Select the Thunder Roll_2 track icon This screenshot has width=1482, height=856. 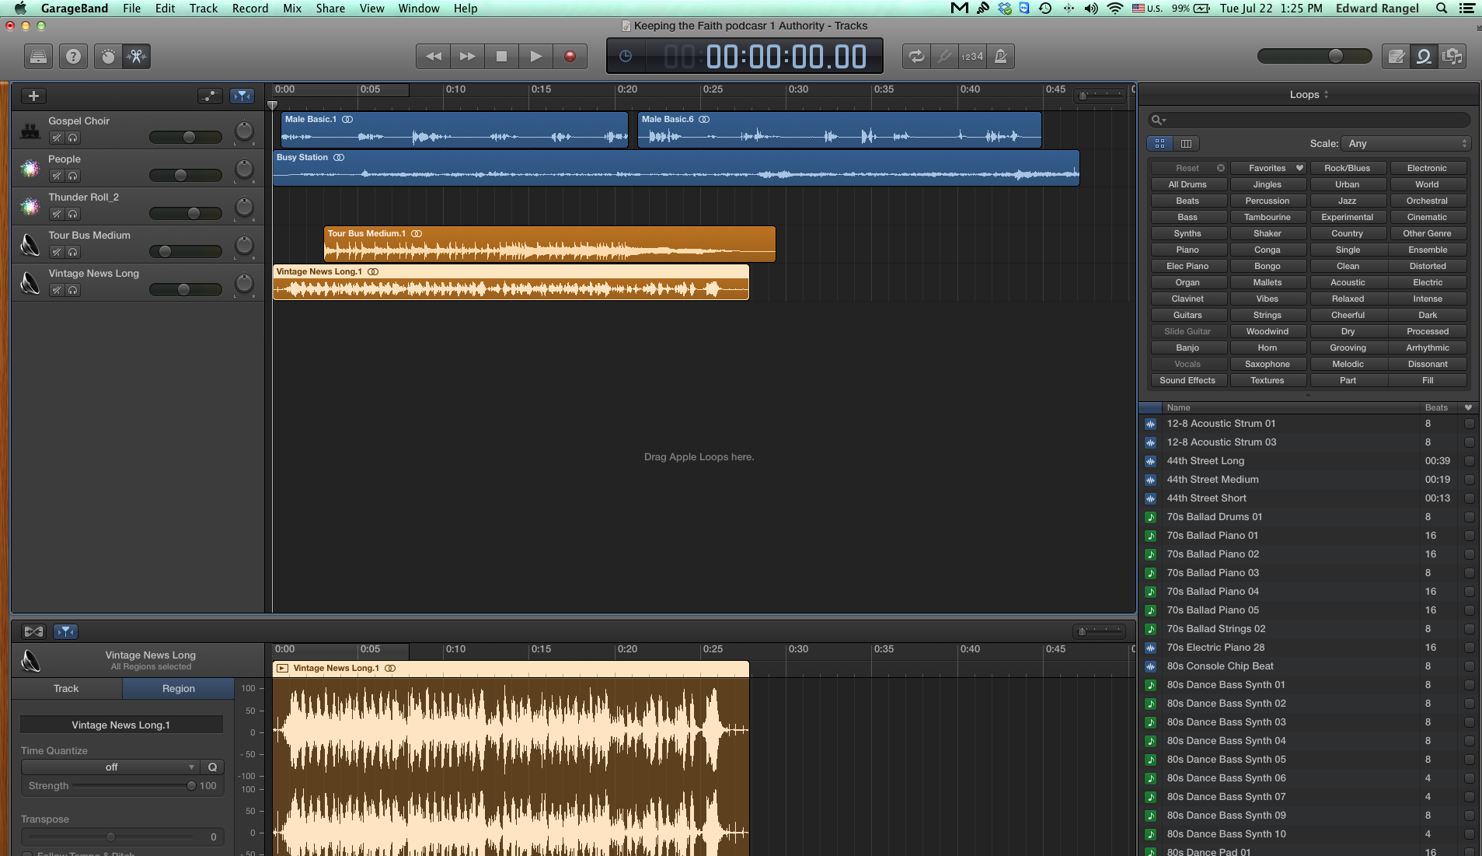click(30, 206)
